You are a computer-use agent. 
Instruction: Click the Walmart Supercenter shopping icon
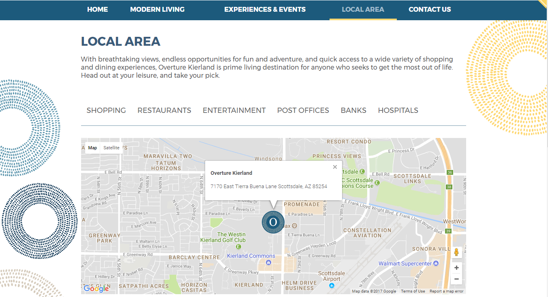click(436, 263)
